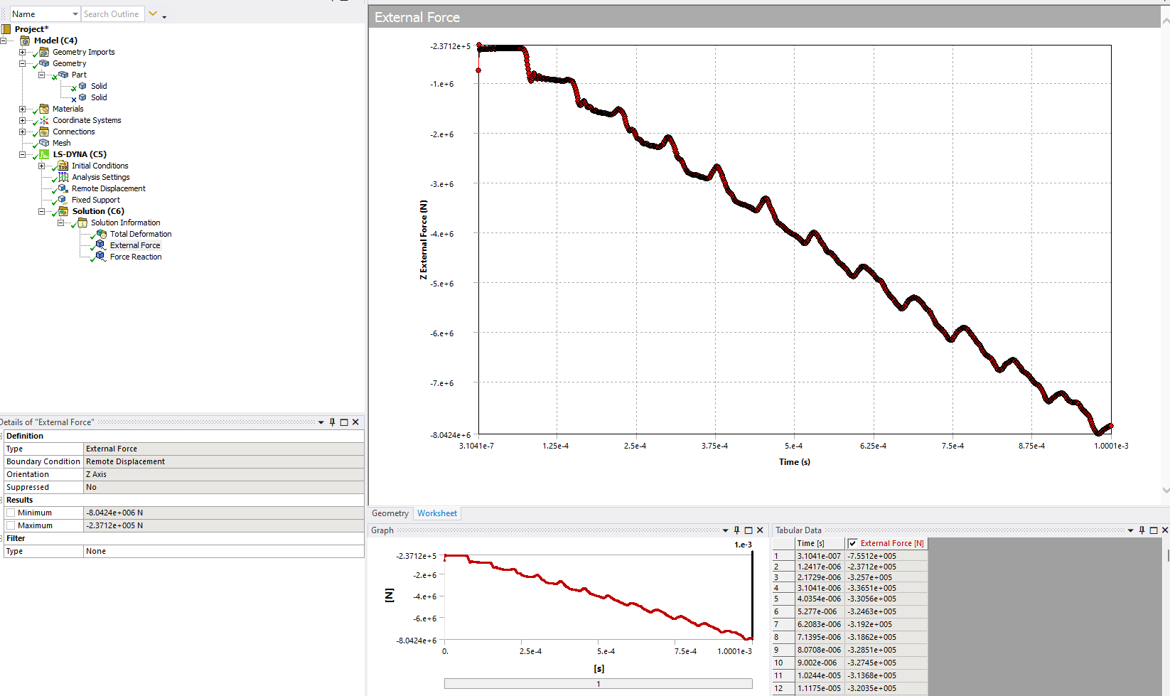
Task: Click the Remote Displacement icon
Action: click(63, 188)
